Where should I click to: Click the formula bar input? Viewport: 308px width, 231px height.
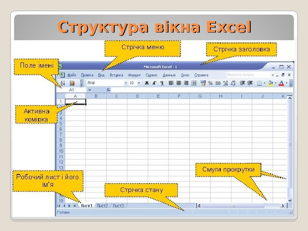tap(201, 90)
